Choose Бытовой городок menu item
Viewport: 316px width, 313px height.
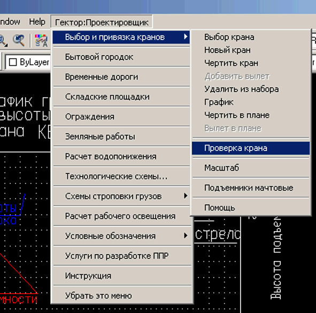pos(121,57)
